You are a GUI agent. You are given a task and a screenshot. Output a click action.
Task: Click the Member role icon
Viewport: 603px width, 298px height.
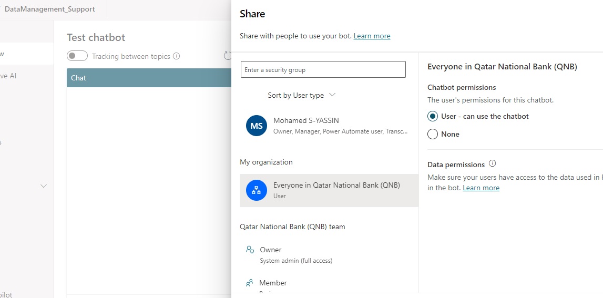[249, 283]
